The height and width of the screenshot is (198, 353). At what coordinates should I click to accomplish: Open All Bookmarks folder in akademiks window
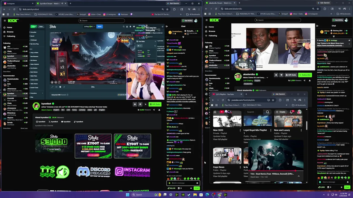[344, 14]
